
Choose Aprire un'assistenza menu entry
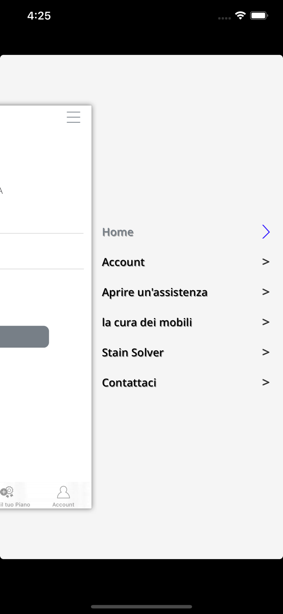point(155,292)
